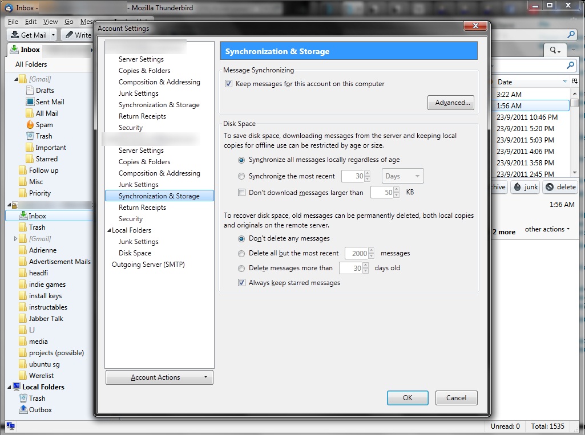This screenshot has height=435, width=585.
Task: Open the Gmail Trash recycle icon
Action: (x=30, y=136)
